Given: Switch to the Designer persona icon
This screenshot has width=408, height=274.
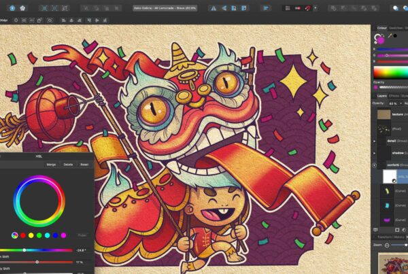Looking at the screenshot, I should click(12, 8).
